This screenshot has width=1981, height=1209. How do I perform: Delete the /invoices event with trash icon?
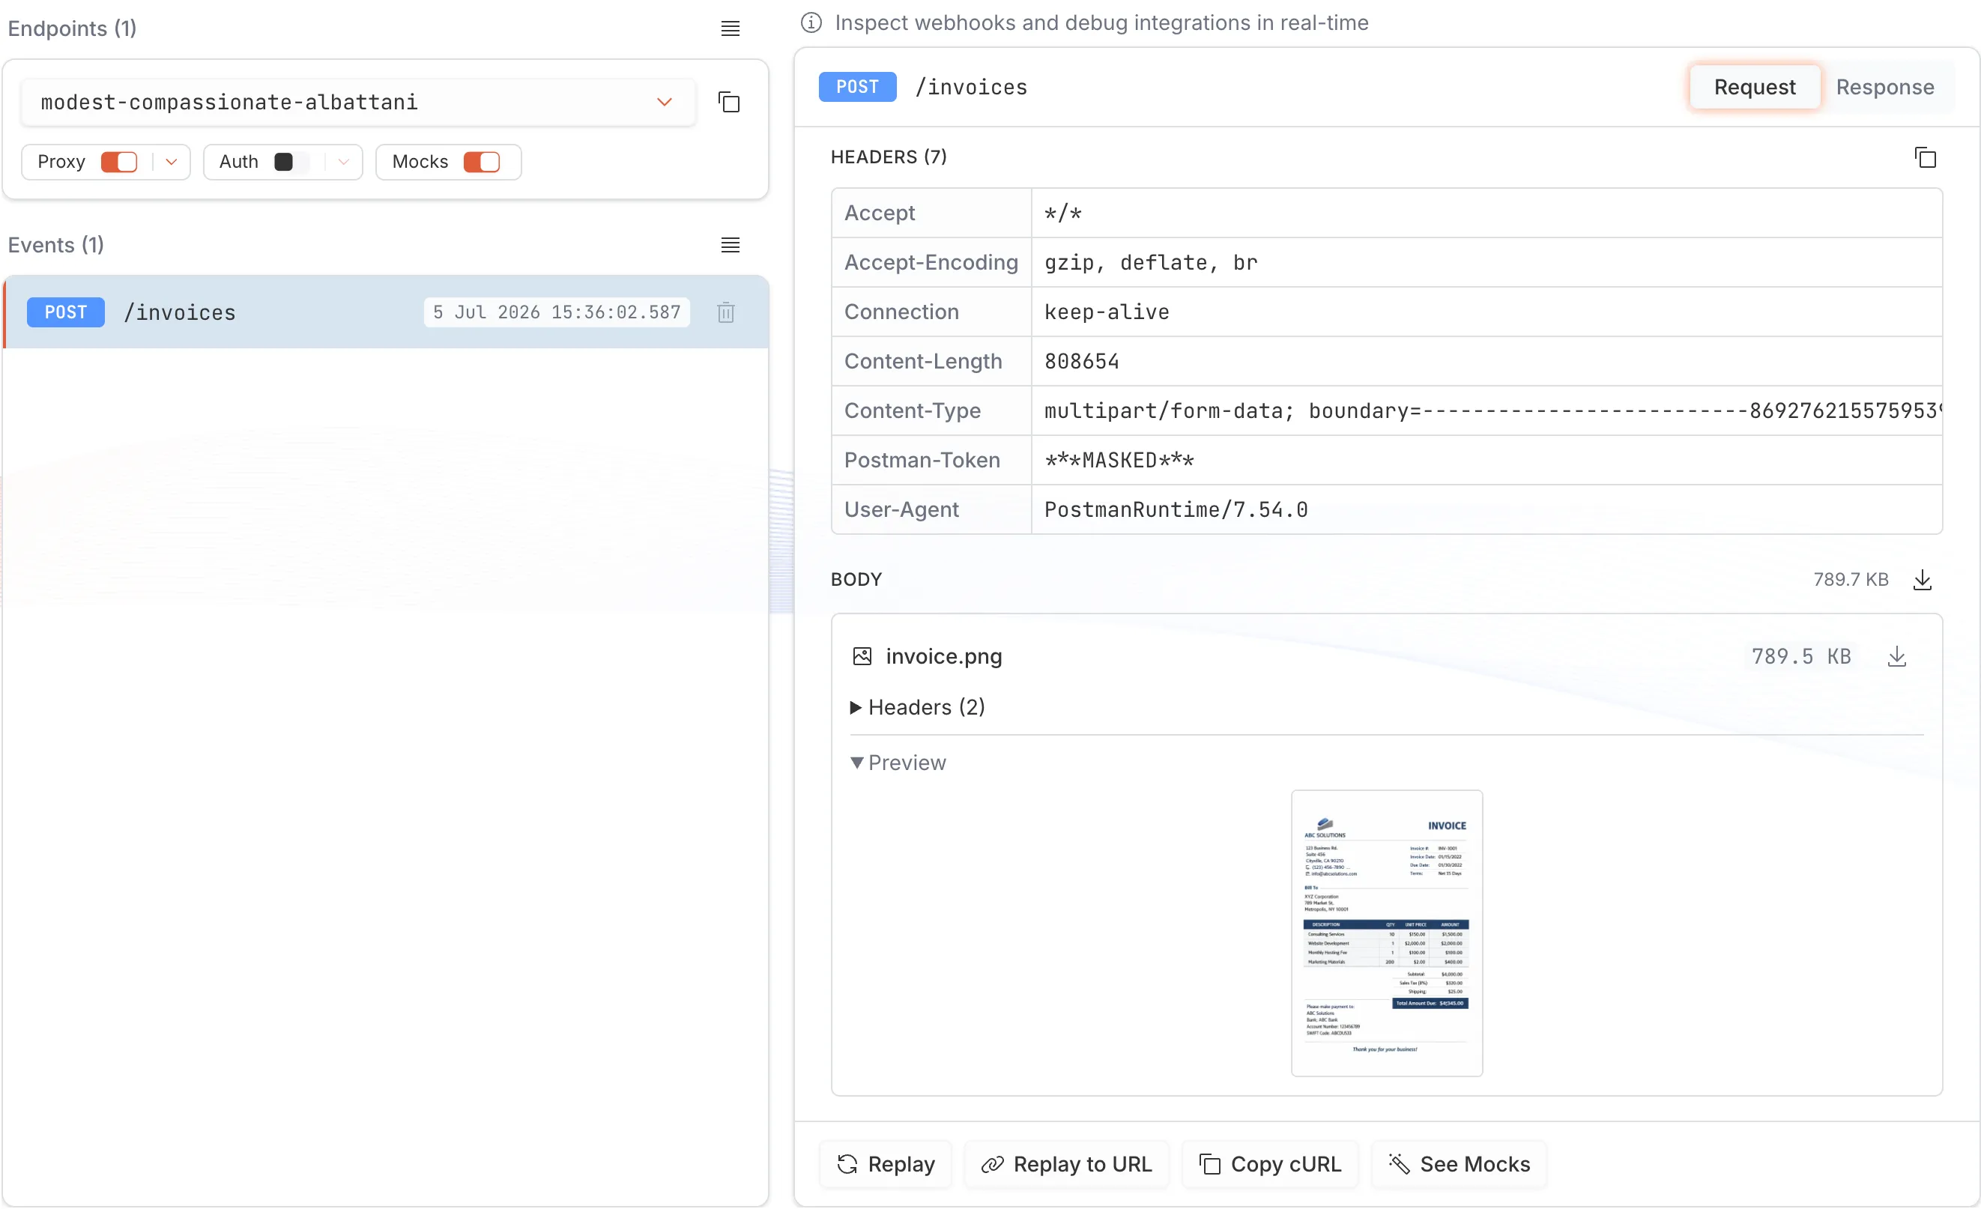[x=725, y=312]
